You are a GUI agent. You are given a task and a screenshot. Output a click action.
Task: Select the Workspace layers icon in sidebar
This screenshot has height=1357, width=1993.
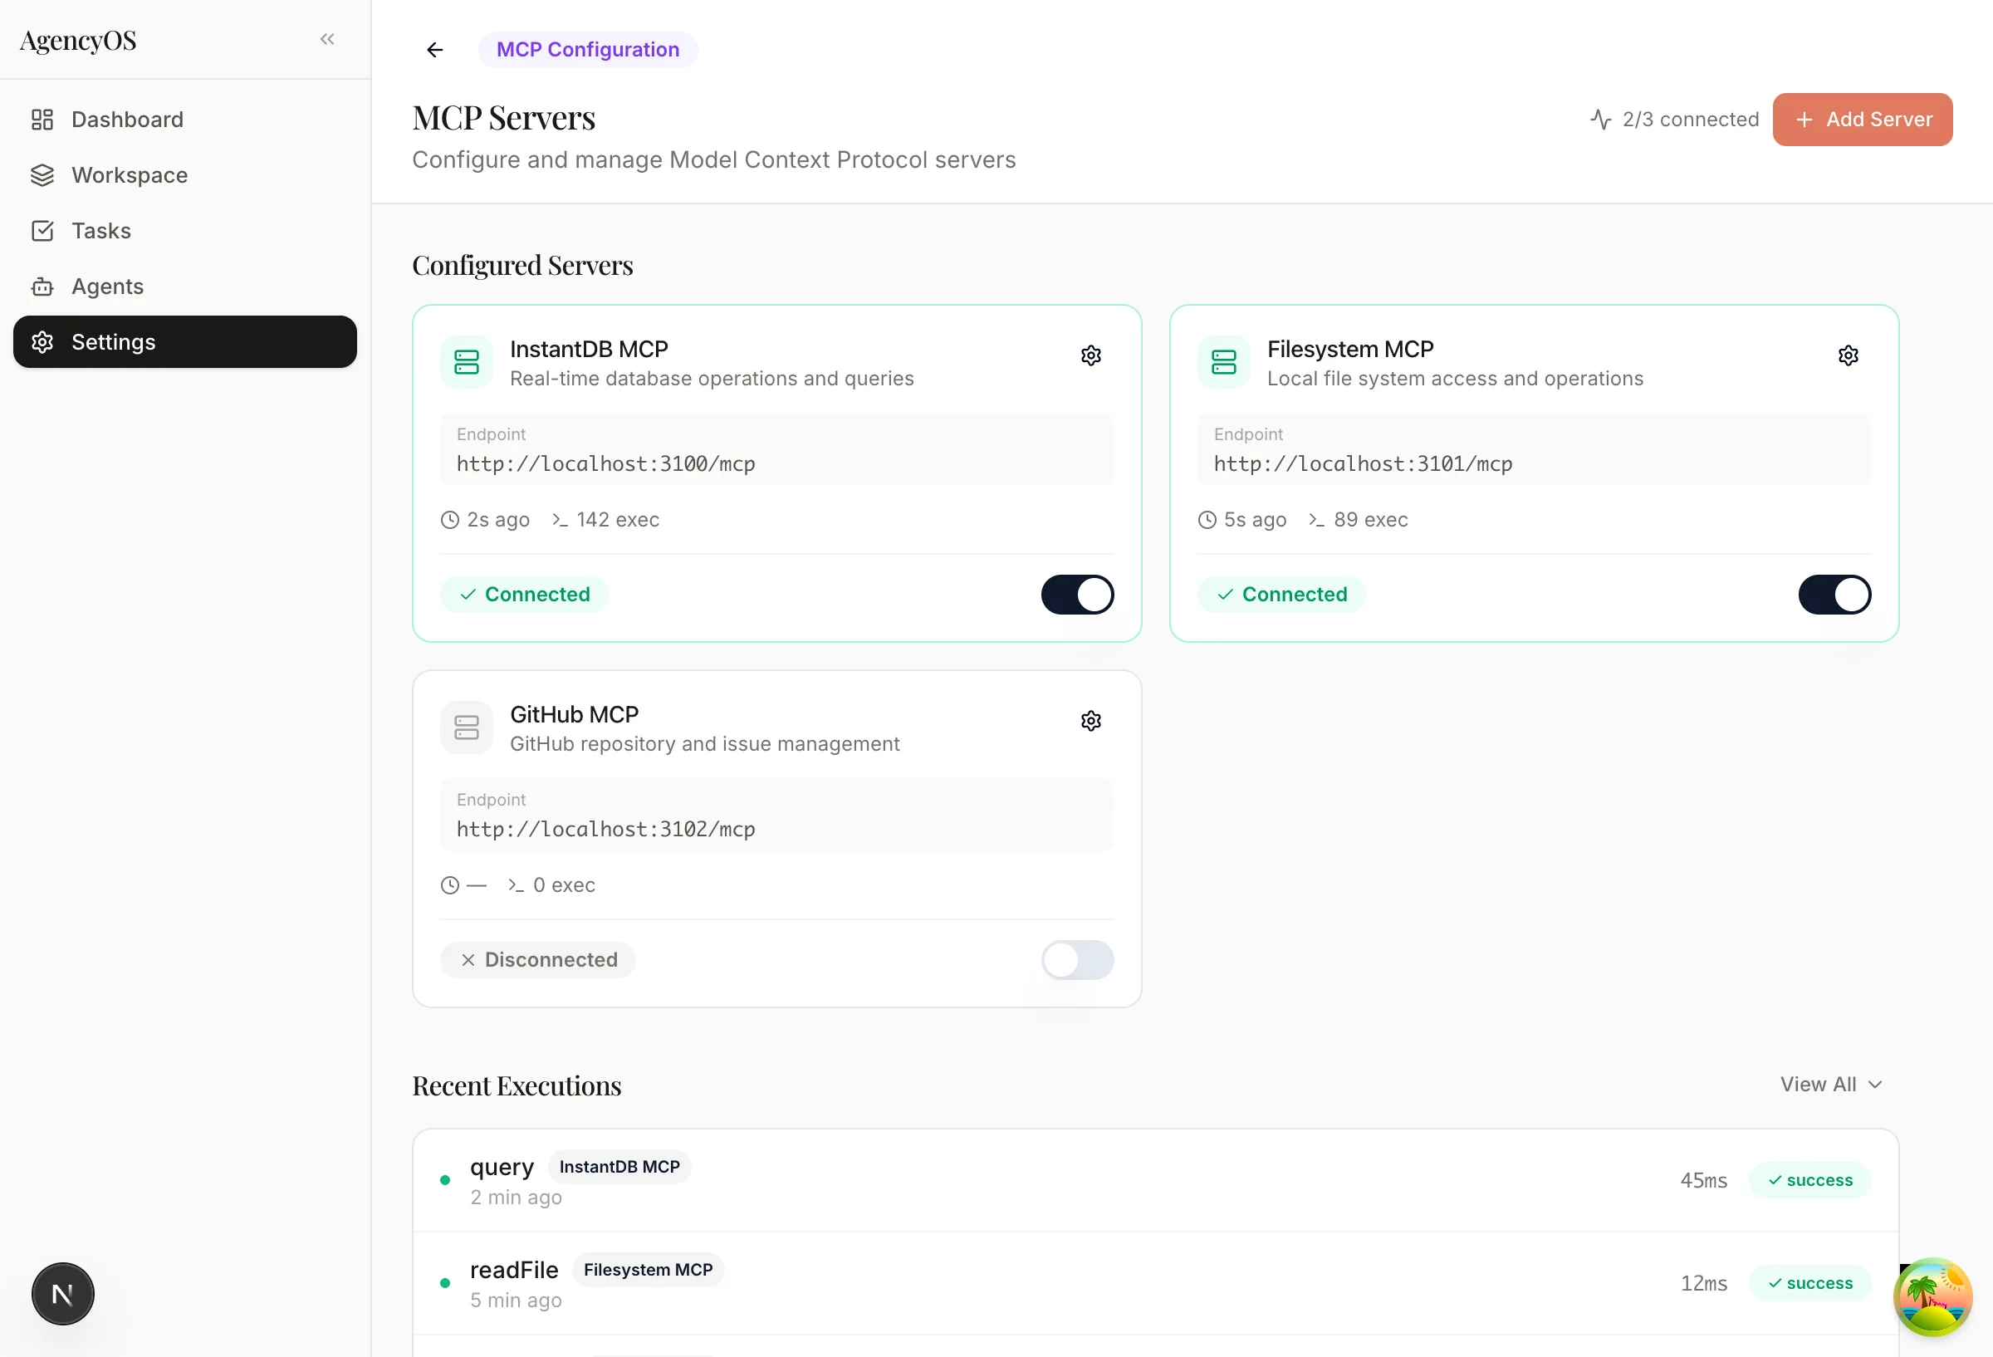tap(43, 175)
